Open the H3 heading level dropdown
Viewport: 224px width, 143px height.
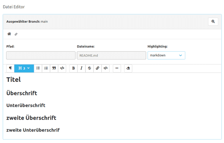click(x=24, y=68)
